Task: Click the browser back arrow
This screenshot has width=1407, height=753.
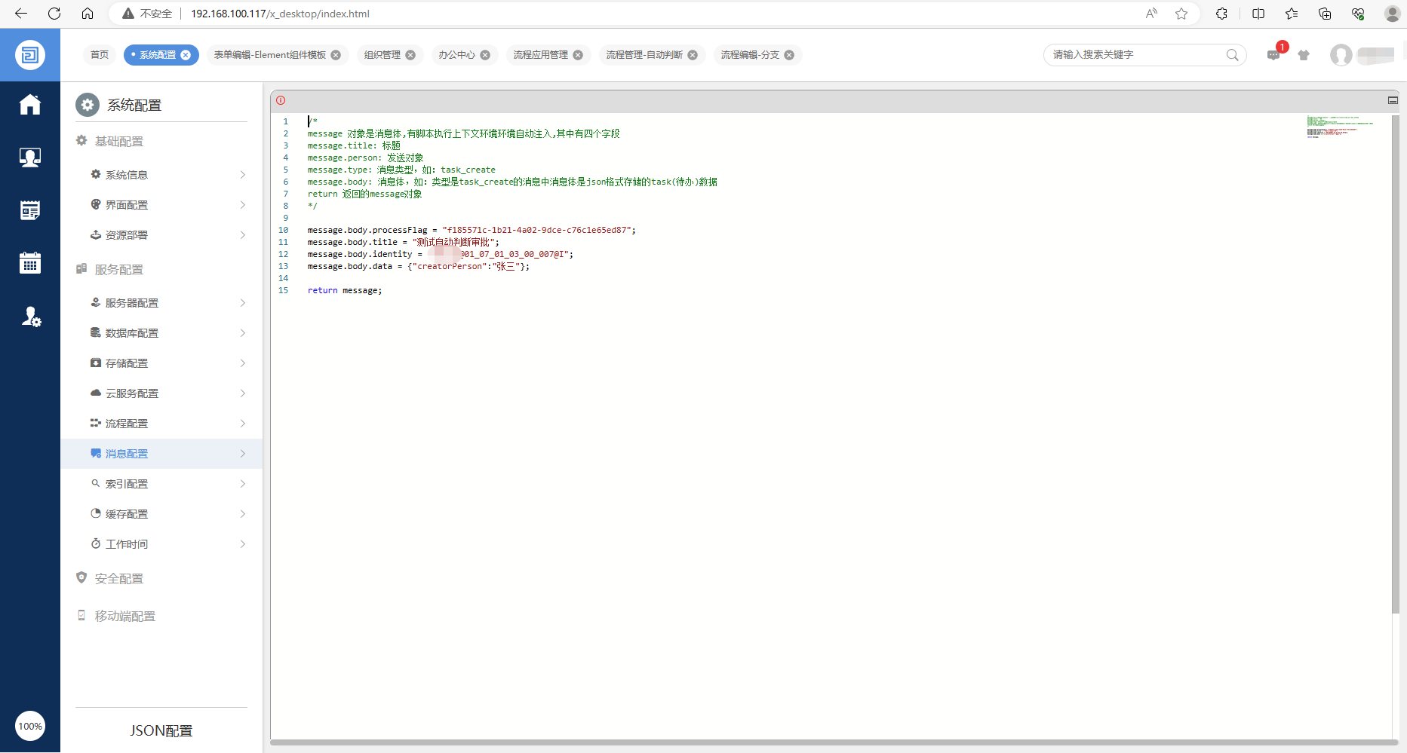Action: (21, 14)
